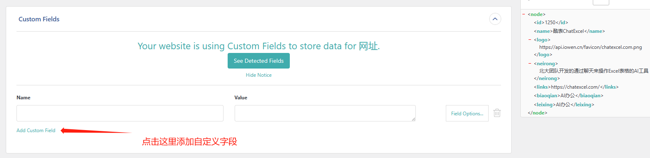Click the See Detected Fields button
Screen dimensions: 650x158
pyautogui.click(x=259, y=61)
